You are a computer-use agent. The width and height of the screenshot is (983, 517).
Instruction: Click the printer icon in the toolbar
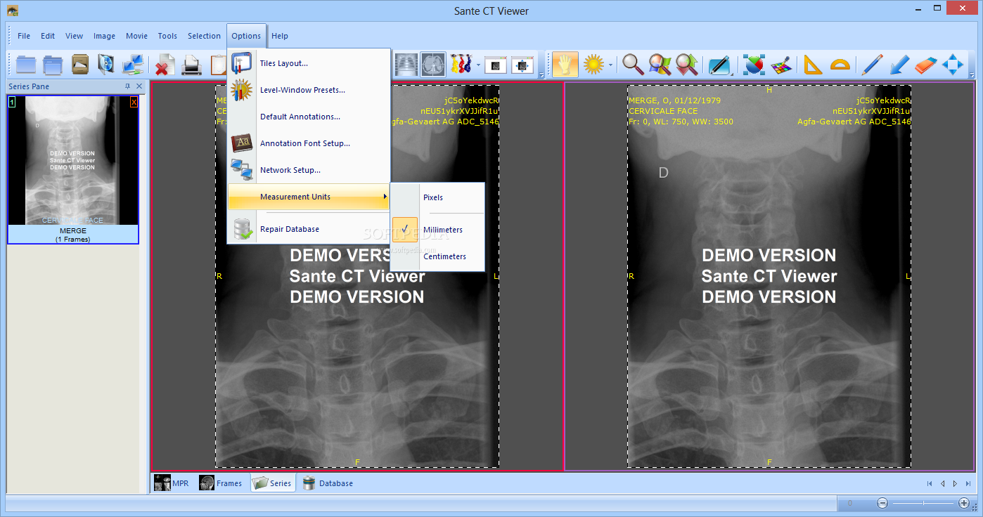tap(192, 65)
